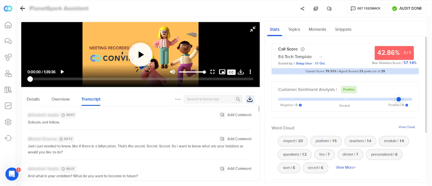Select the 'questions | 12' word chip
Image resolution: width=432 pixels, height=186 pixels.
point(295,154)
